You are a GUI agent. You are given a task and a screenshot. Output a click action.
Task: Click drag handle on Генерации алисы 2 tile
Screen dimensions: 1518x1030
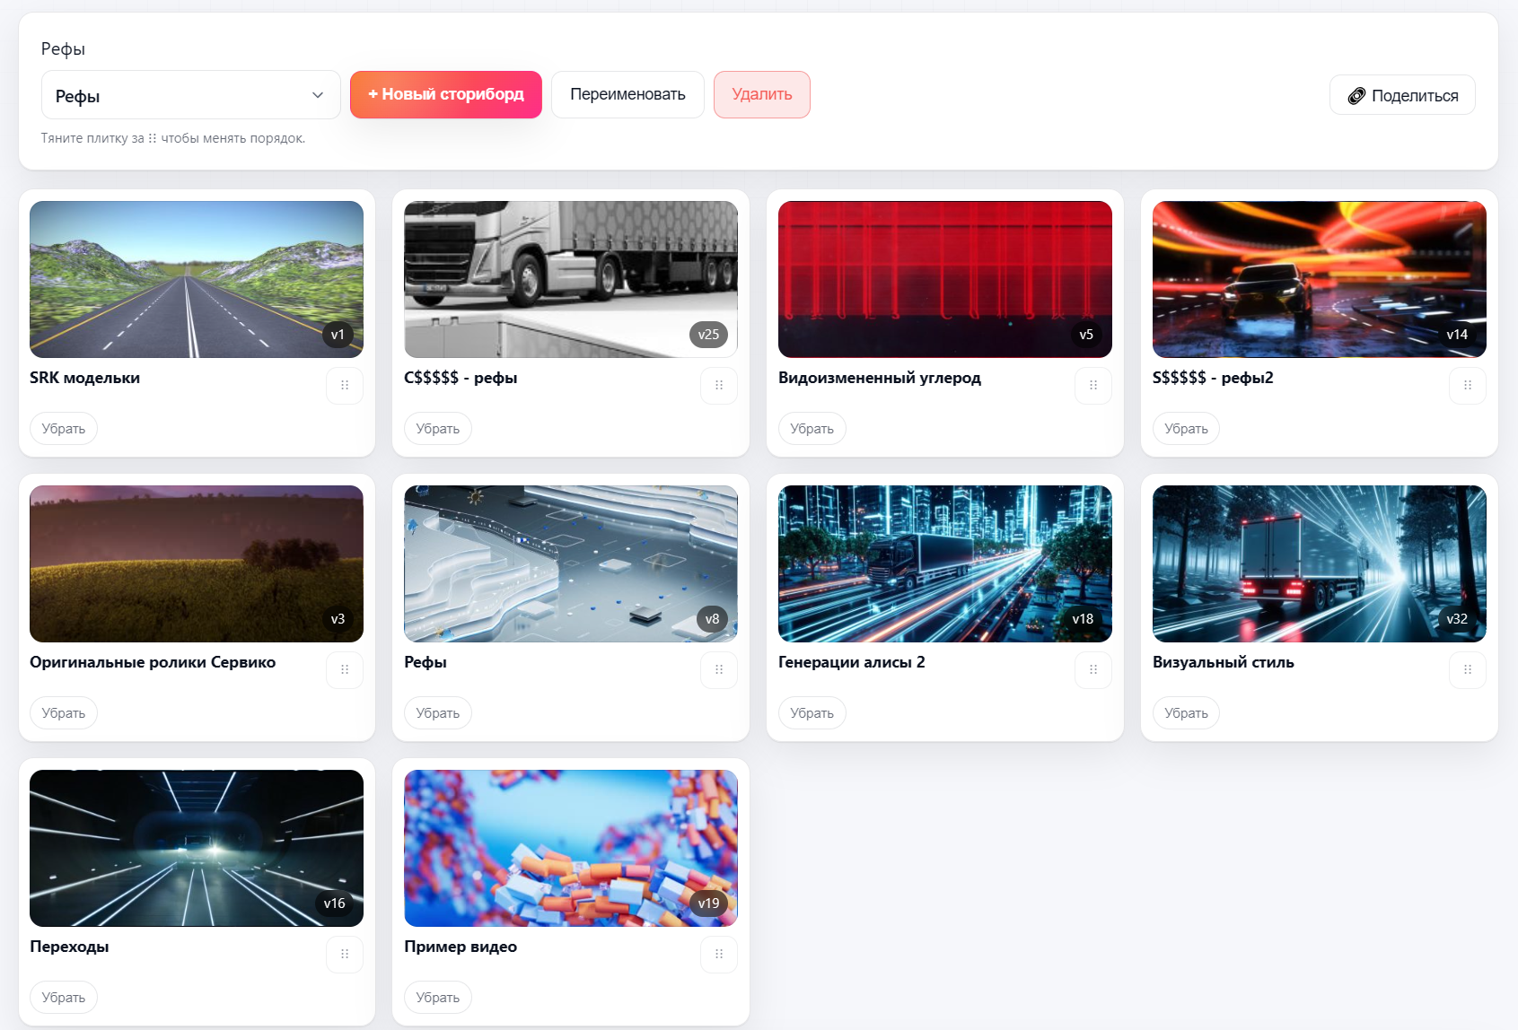pos(1093,670)
